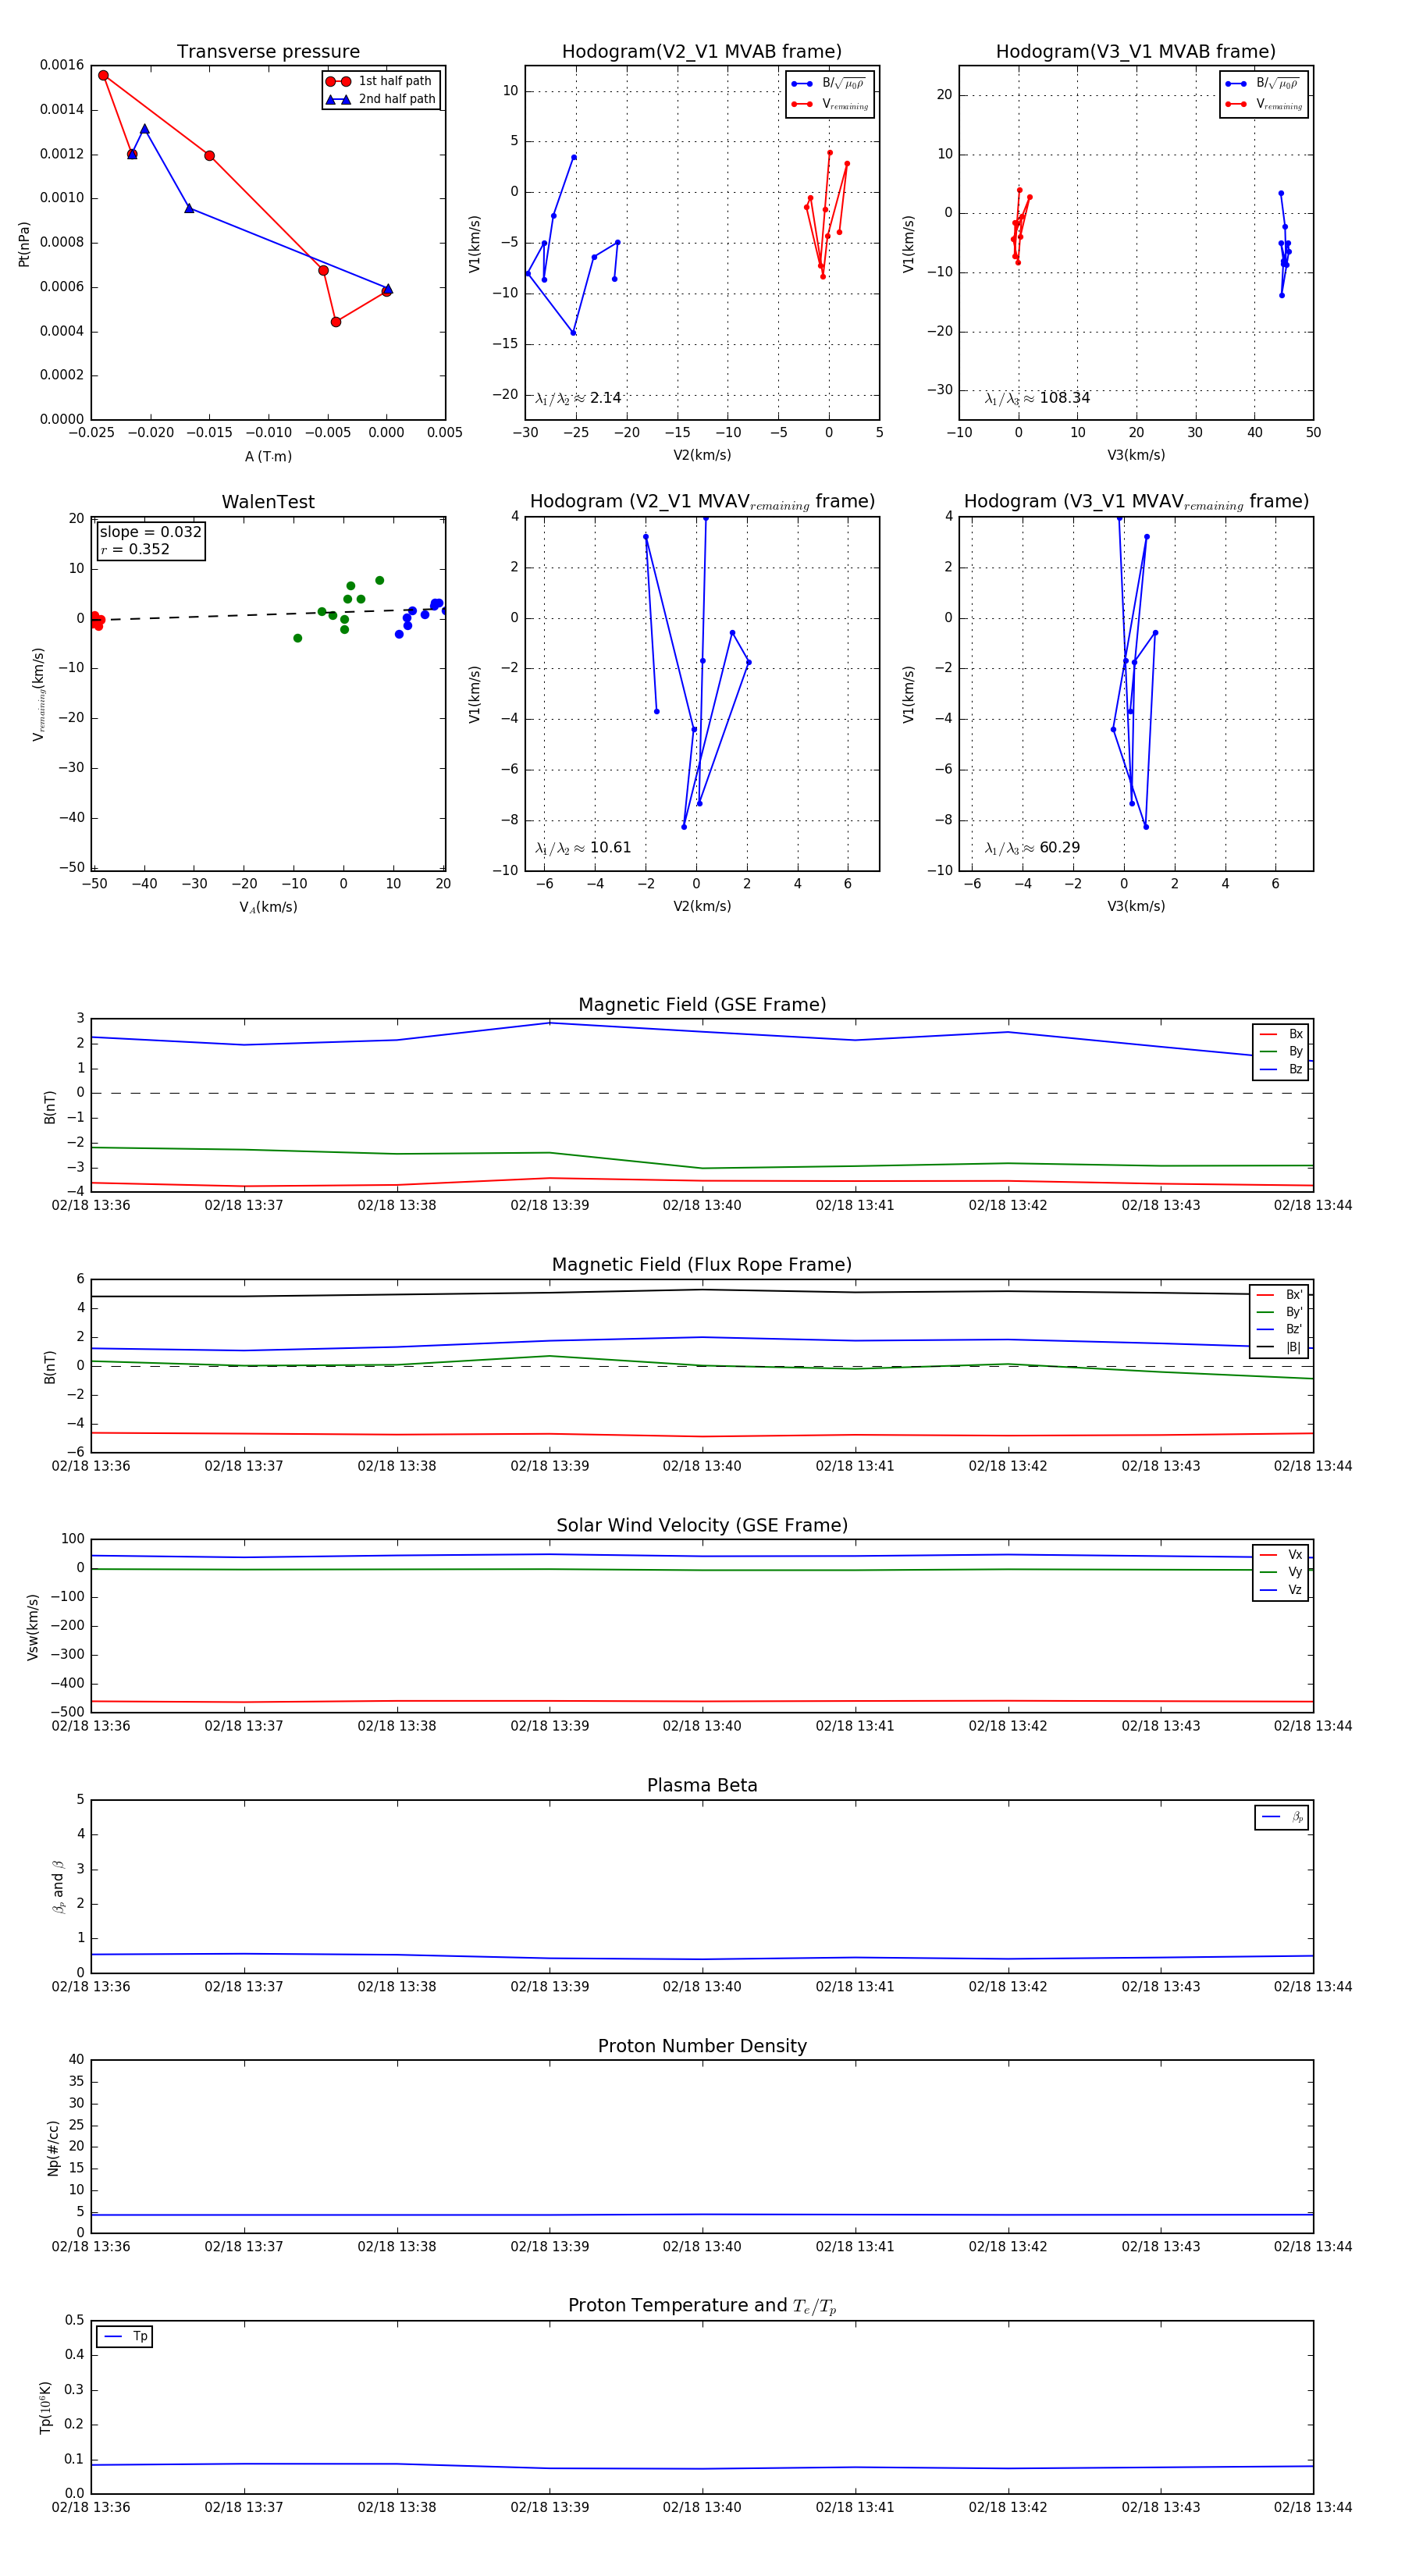Click the "Solar Wind Velocity (GSE Frame)" title

click(702, 1526)
